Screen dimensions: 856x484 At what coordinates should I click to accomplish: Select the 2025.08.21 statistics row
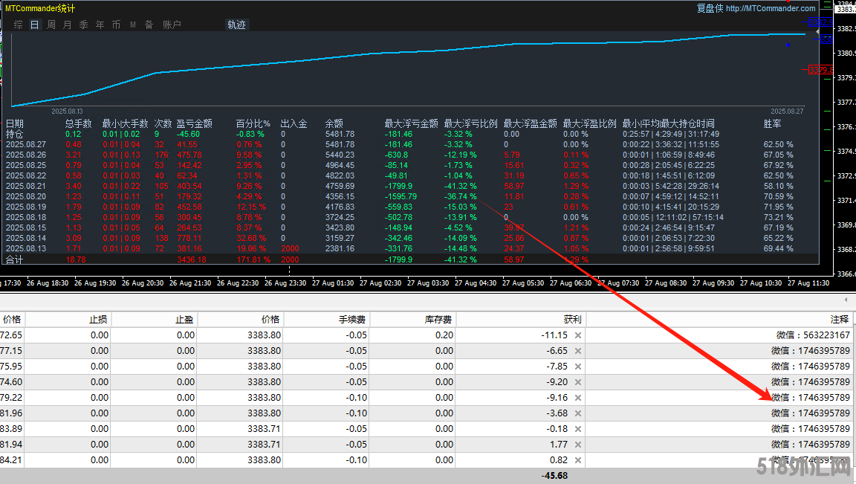point(26,186)
